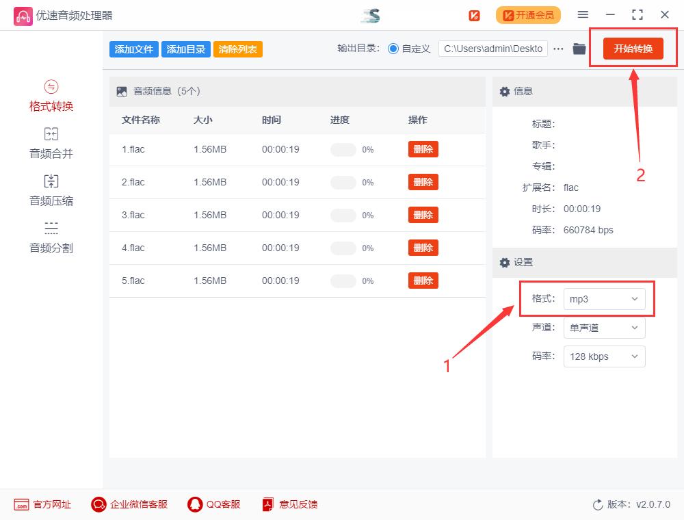684x520 pixels.
Task: Open the hamburger menu in title bar
Action: tap(583, 14)
